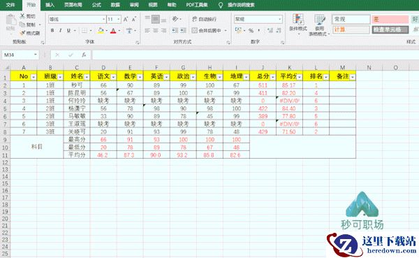Toggle Italic formatting button

[60, 31]
